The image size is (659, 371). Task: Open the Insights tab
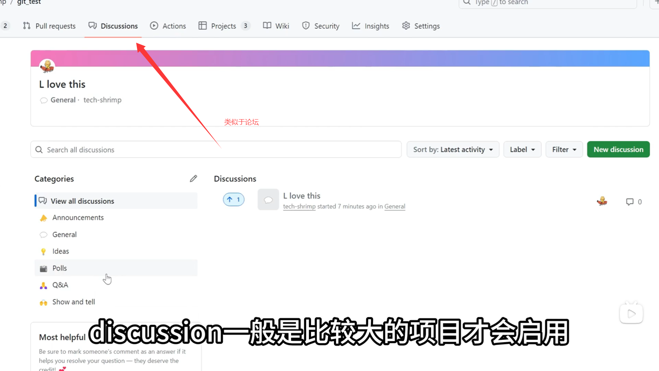pyautogui.click(x=371, y=26)
